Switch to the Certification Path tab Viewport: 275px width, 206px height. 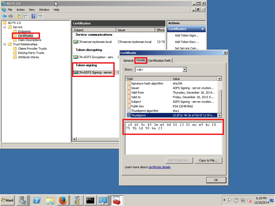click(160, 61)
